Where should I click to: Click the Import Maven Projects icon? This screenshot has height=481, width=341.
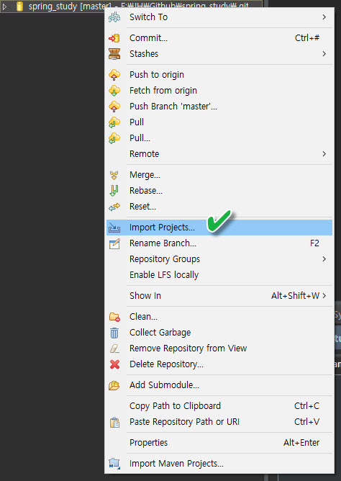tap(114, 464)
